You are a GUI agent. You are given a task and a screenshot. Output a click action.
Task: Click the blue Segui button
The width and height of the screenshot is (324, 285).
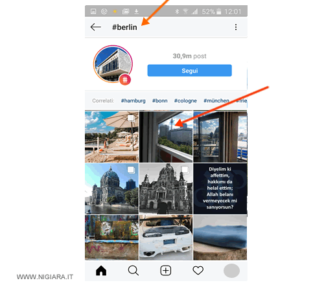click(189, 71)
